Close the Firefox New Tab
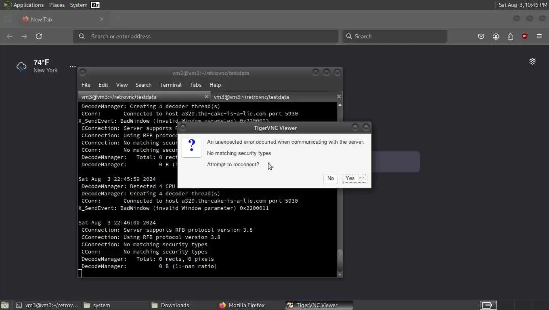The height and width of the screenshot is (310, 549). pyautogui.click(x=102, y=19)
